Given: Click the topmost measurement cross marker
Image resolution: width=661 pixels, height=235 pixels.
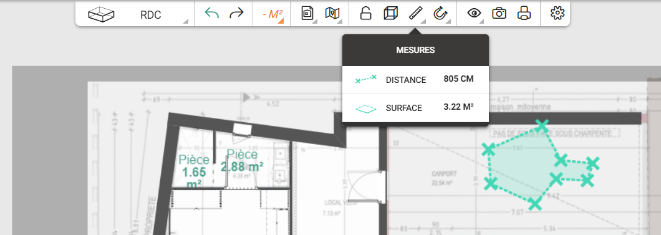Looking at the screenshot, I should (543, 125).
